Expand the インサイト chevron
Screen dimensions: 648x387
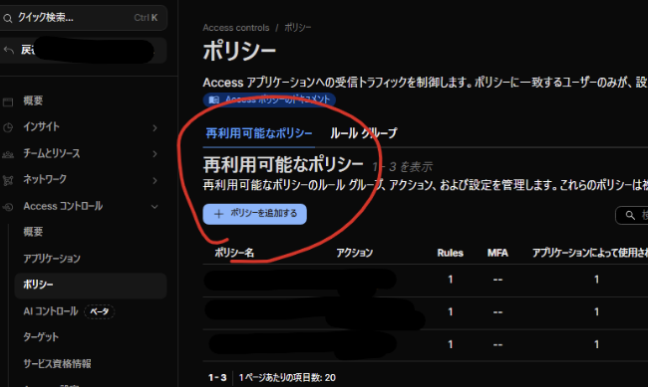click(155, 128)
